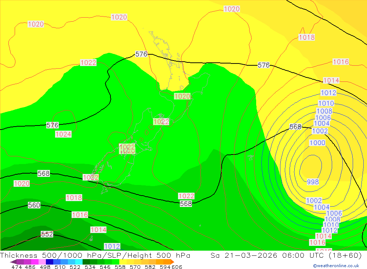Click the 1016 label directly below red 1014 at bottom right
367x269 pixels.
click(x=317, y=242)
